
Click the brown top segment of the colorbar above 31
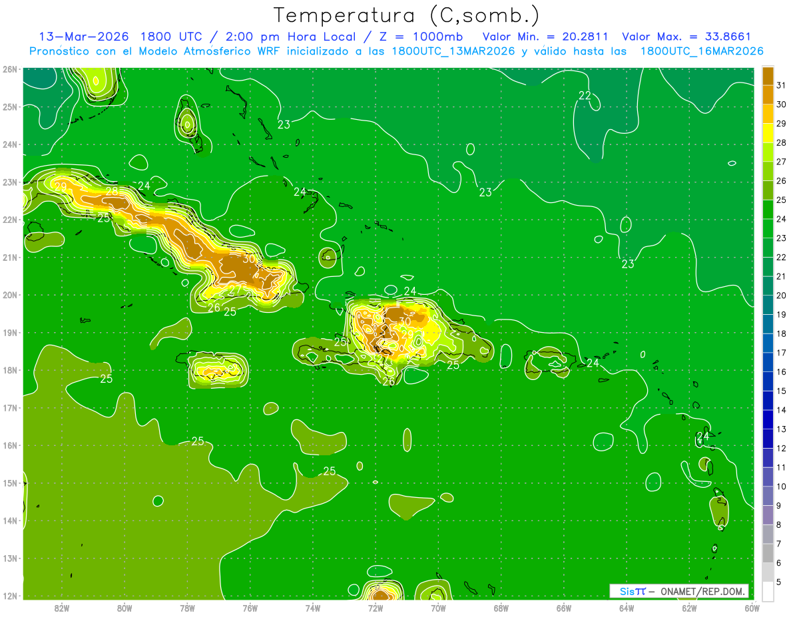[x=768, y=76]
